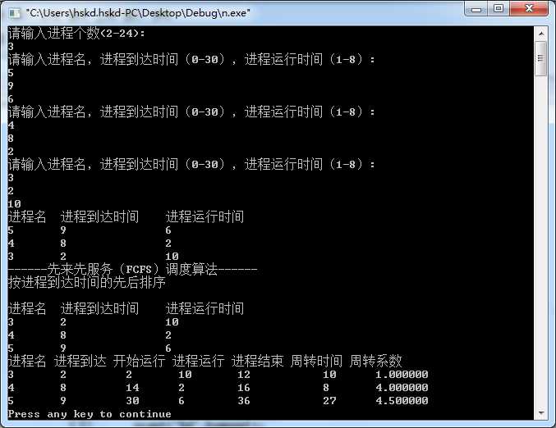Viewport: 556px width, 428px height.
Task: Click the 周转时间 column header
Action: point(316,361)
